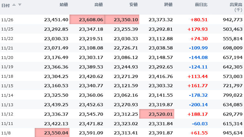Viewport: 244px width, 137px height.
Task: Click highlighted low value 23,350.10
Action: pos(122,20)
